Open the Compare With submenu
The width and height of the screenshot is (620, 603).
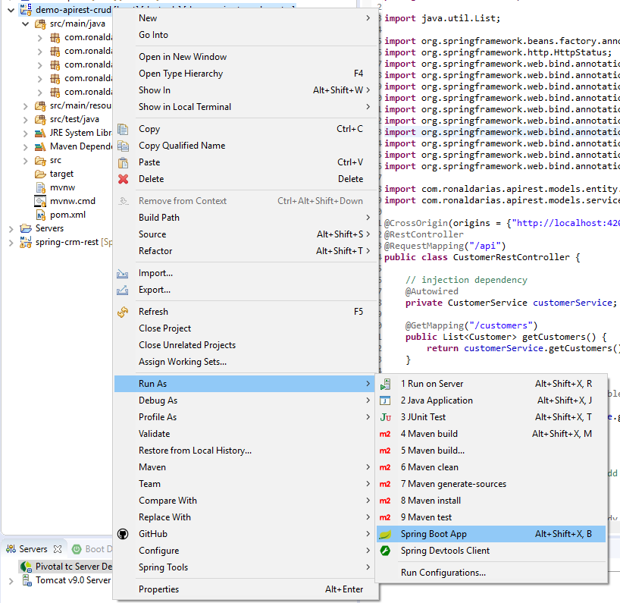pos(246,501)
